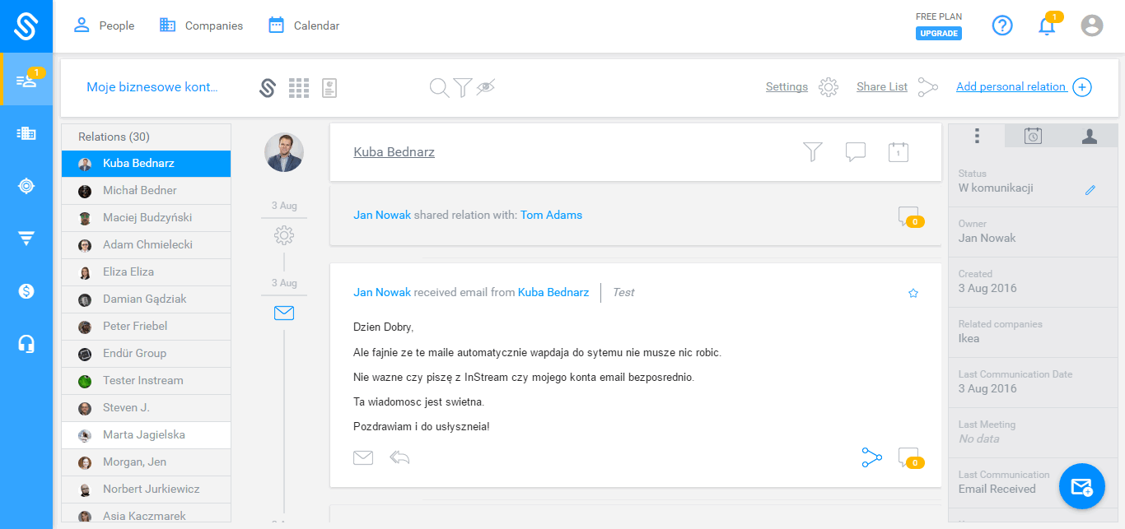Screen dimensions: 1125x529
Task: Toggle the hidden columns eye icon
Action: tap(485, 86)
